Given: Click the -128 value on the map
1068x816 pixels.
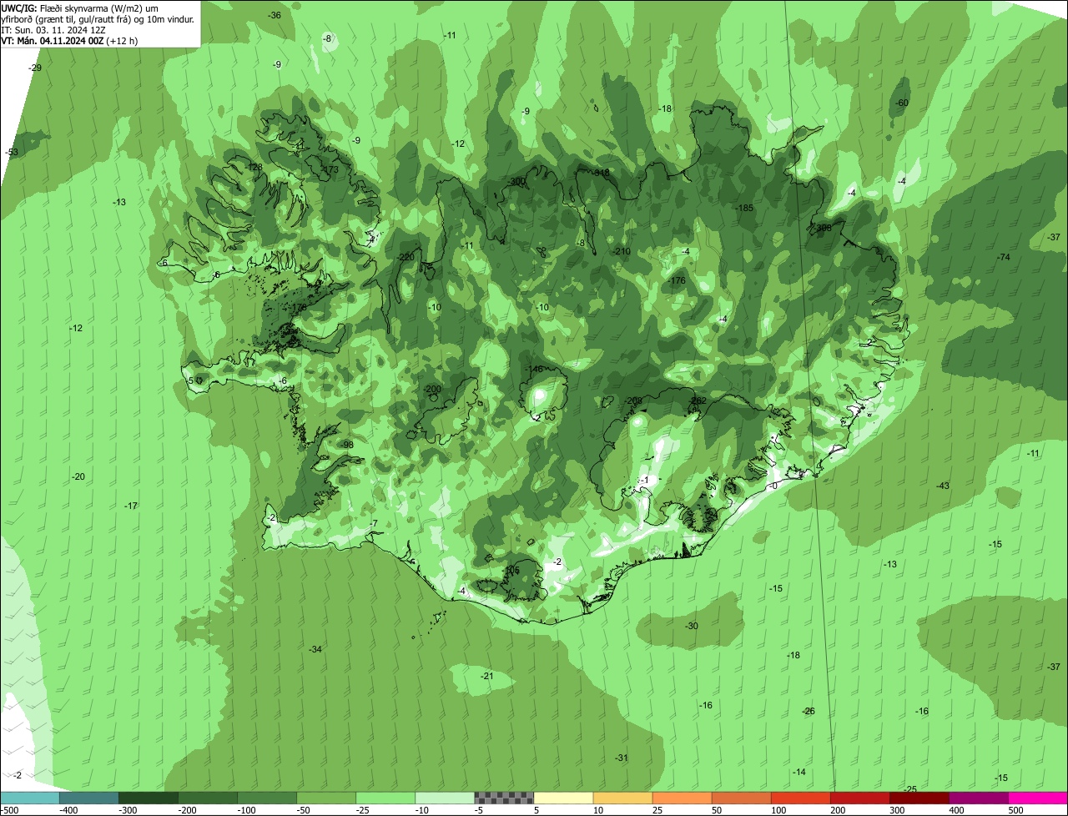Looking at the screenshot, I should [x=254, y=168].
